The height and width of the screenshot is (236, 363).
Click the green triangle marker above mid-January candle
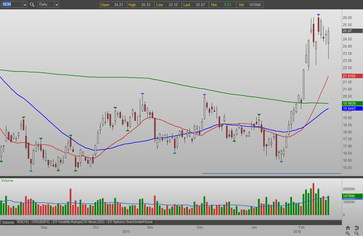pyautogui.click(x=259, y=114)
